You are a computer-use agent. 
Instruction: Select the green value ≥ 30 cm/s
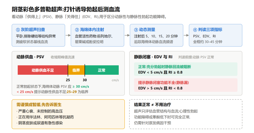click(x=81, y=86)
